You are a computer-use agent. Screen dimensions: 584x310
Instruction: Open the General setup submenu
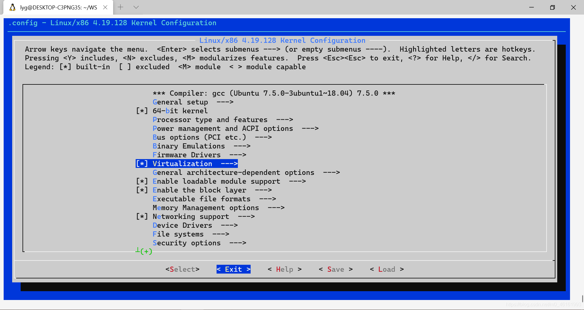tap(193, 102)
